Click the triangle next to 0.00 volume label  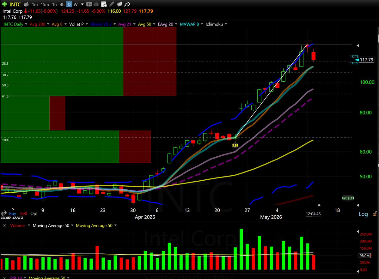coord(358,271)
